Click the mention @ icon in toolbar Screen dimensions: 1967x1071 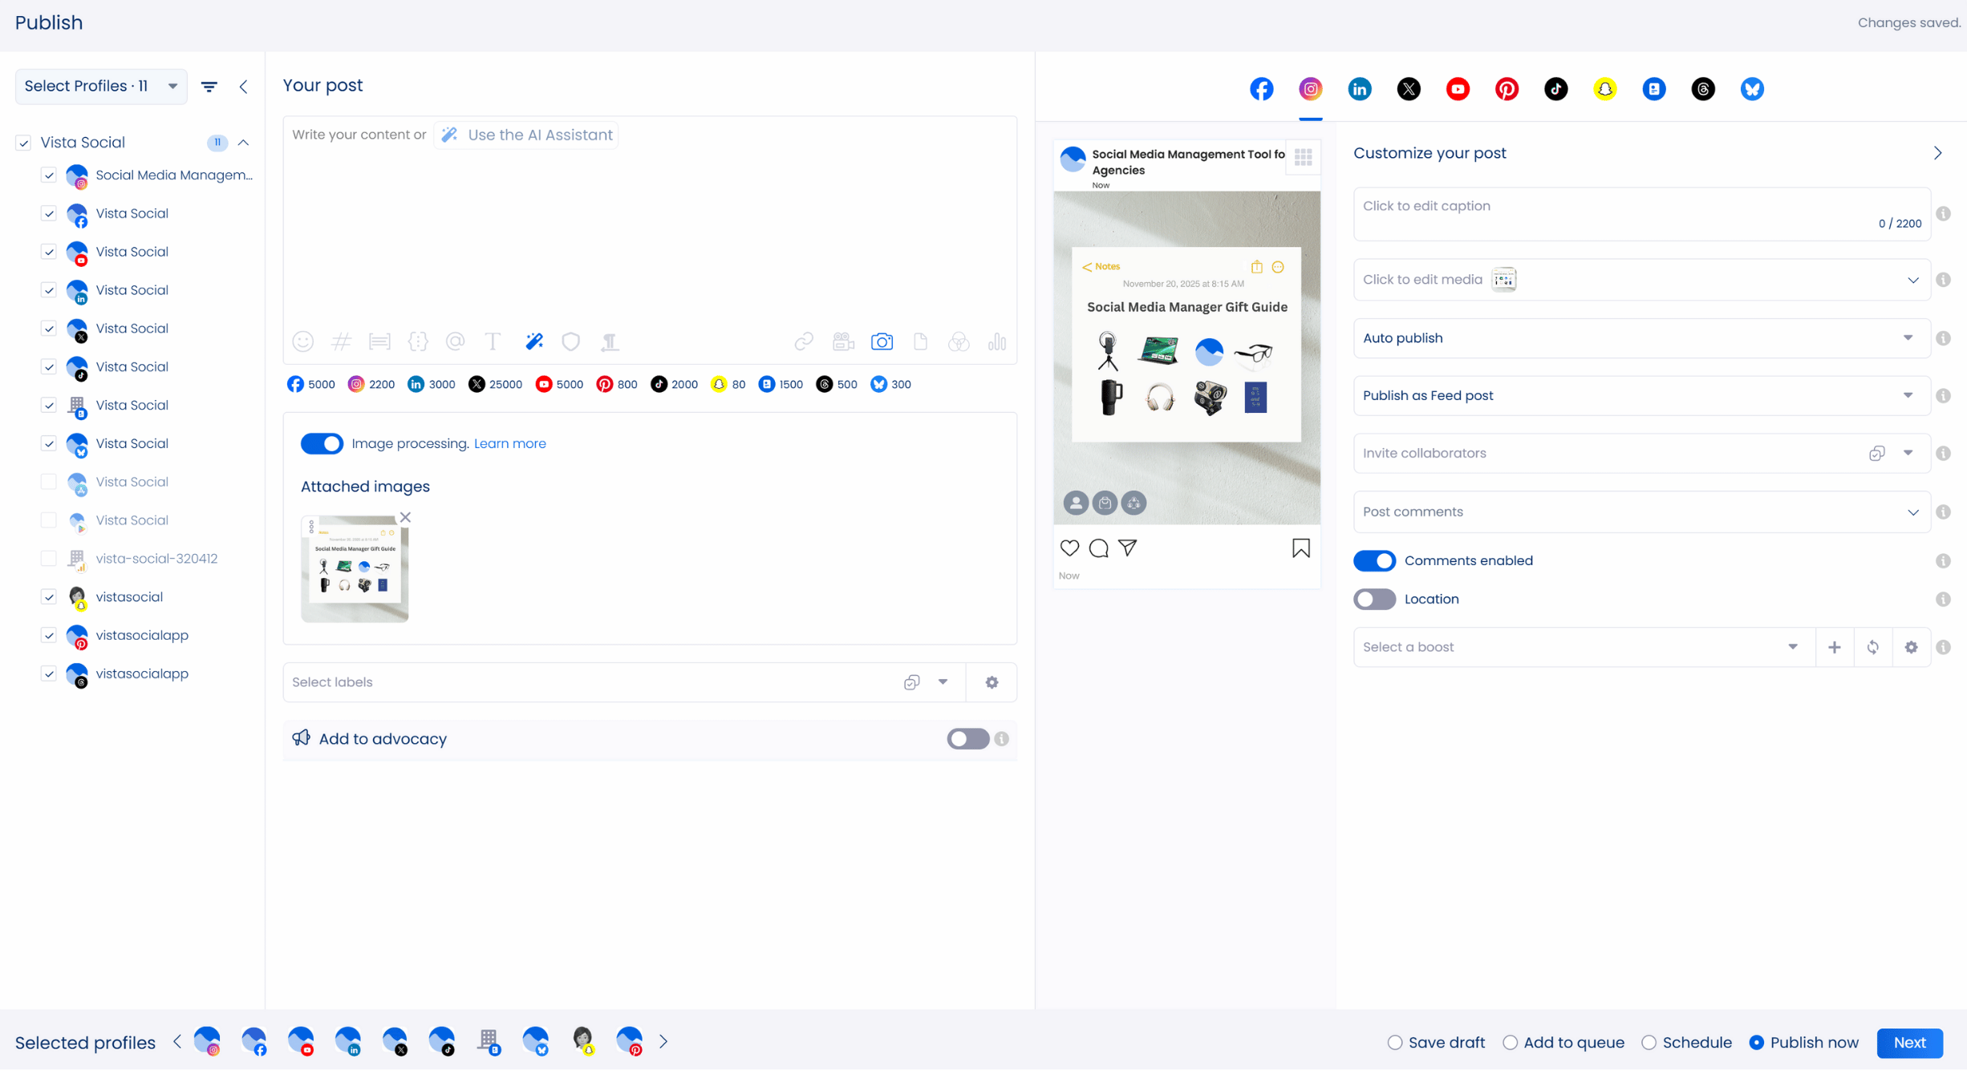pos(455,342)
